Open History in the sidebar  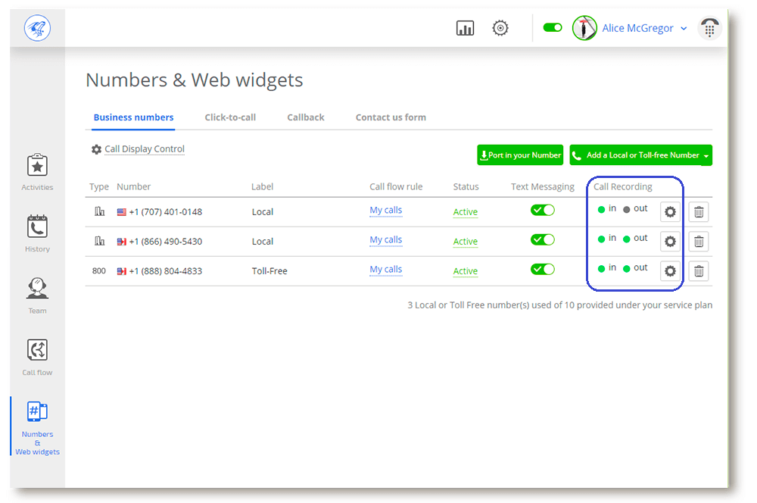tap(37, 234)
